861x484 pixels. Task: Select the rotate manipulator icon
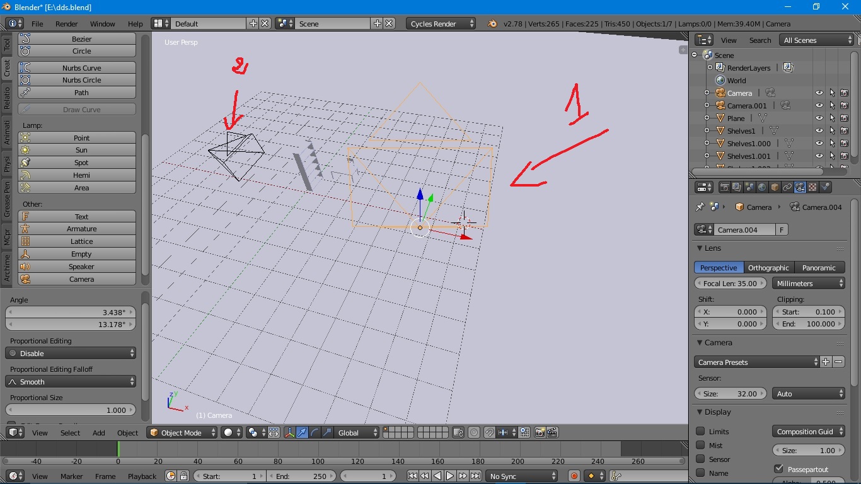315,432
